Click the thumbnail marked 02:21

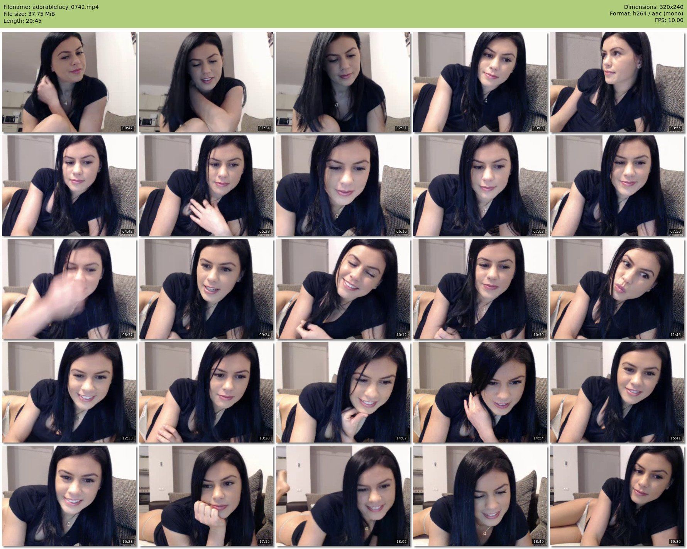[x=343, y=82]
